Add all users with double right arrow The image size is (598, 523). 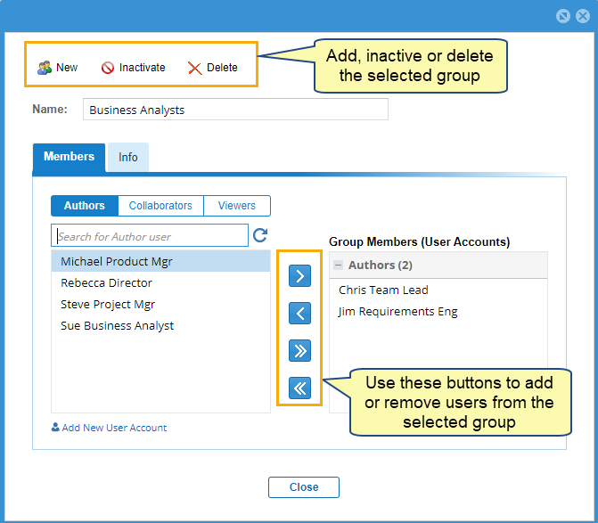click(x=299, y=351)
